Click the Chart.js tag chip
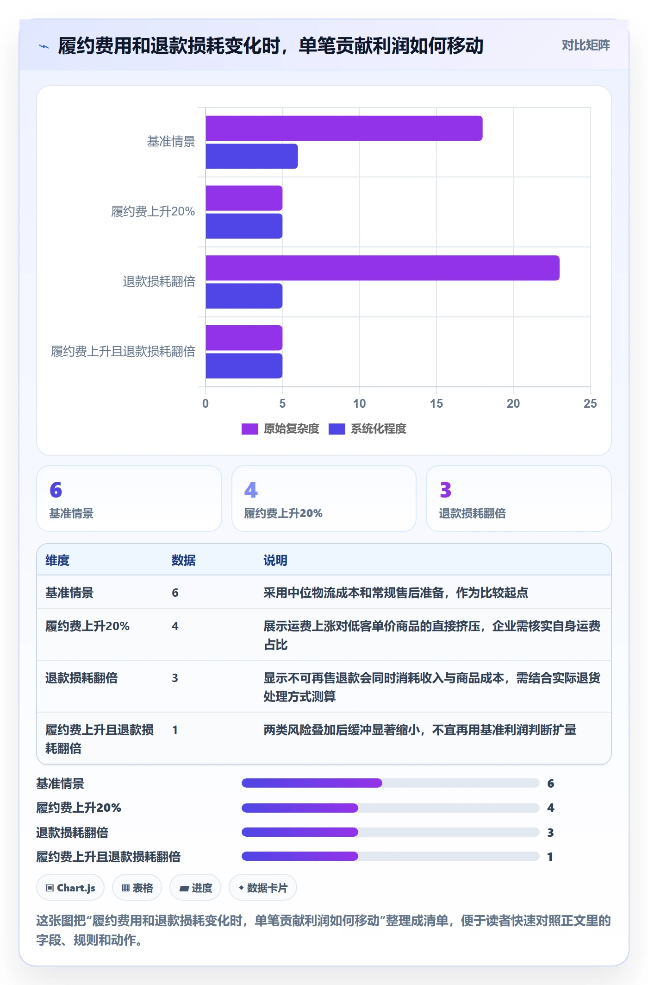Viewport: 648px width, 985px height. [70, 888]
